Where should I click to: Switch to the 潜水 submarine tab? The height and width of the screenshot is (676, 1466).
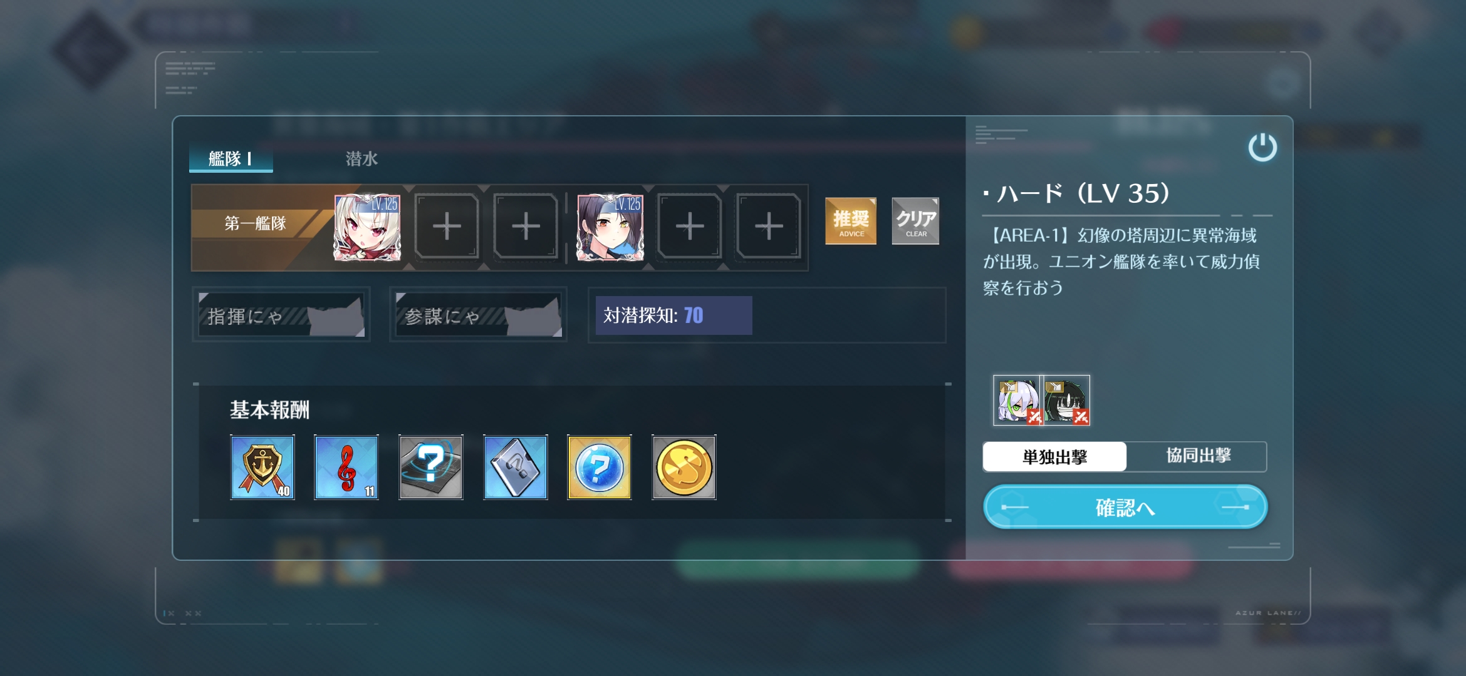coord(361,159)
